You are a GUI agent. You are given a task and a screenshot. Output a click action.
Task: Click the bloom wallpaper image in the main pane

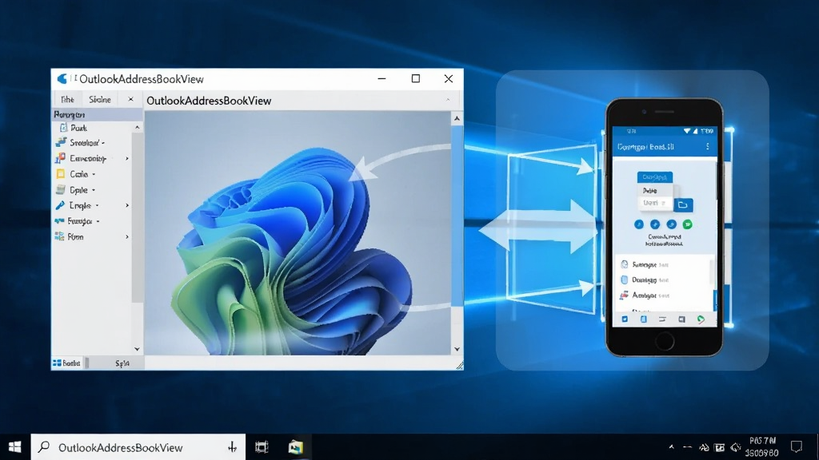tap(298, 233)
